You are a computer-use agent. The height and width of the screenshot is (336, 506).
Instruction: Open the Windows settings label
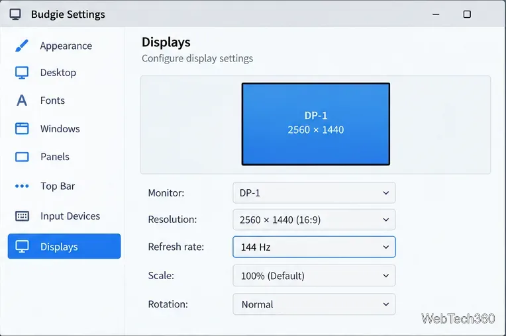[x=60, y=129]
